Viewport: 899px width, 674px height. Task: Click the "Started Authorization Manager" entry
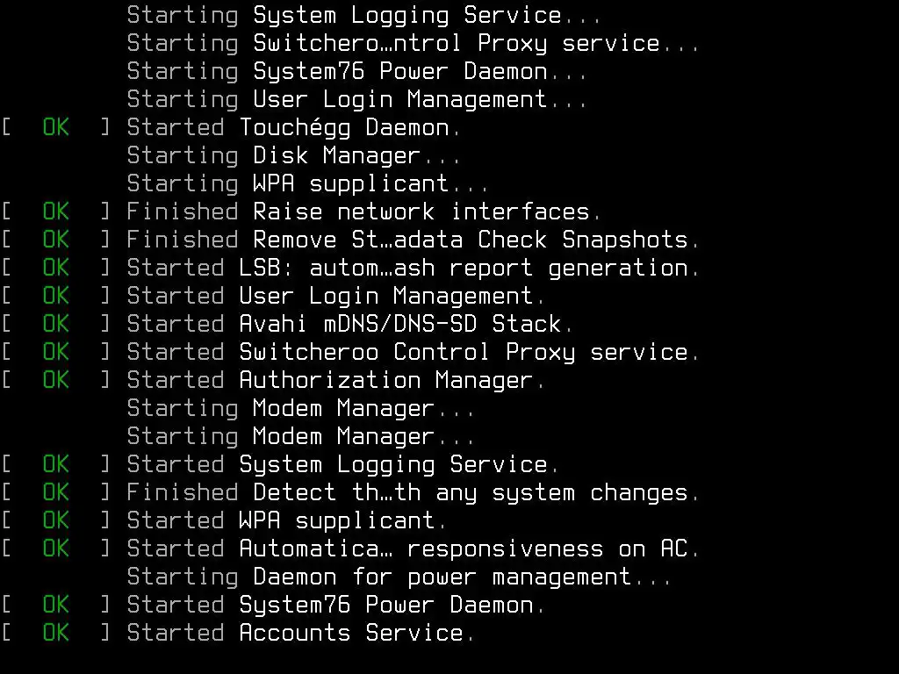pyautogui.click(x=335, y=380)
